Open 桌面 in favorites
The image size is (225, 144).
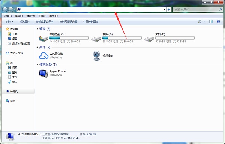[x=15, y=39]
